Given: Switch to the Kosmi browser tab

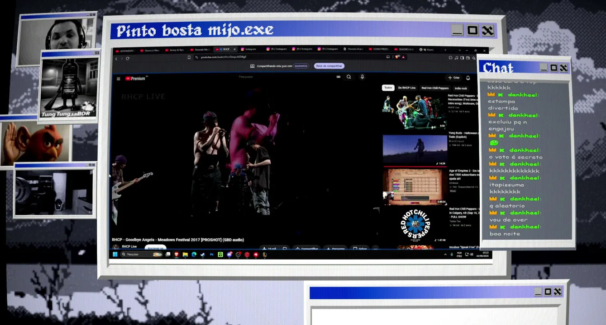Looking at the screenshot, I should pos(426,49).
